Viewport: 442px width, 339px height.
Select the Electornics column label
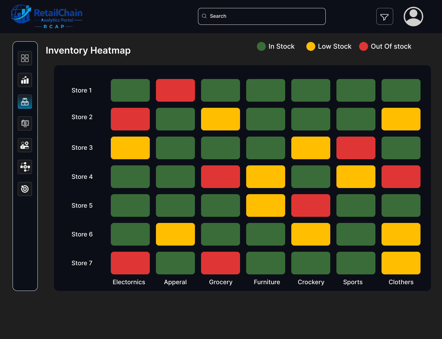pyautogui.click(x=129, y=282)
